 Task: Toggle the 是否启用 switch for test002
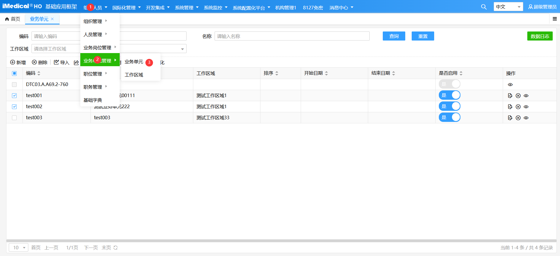pyautogui.click(x=449, y=106)
